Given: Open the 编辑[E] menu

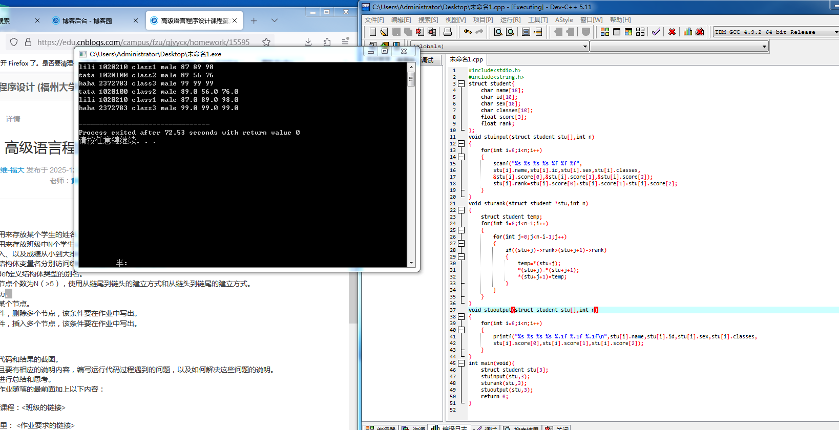Looking at the screenshot, I should 401,19.
